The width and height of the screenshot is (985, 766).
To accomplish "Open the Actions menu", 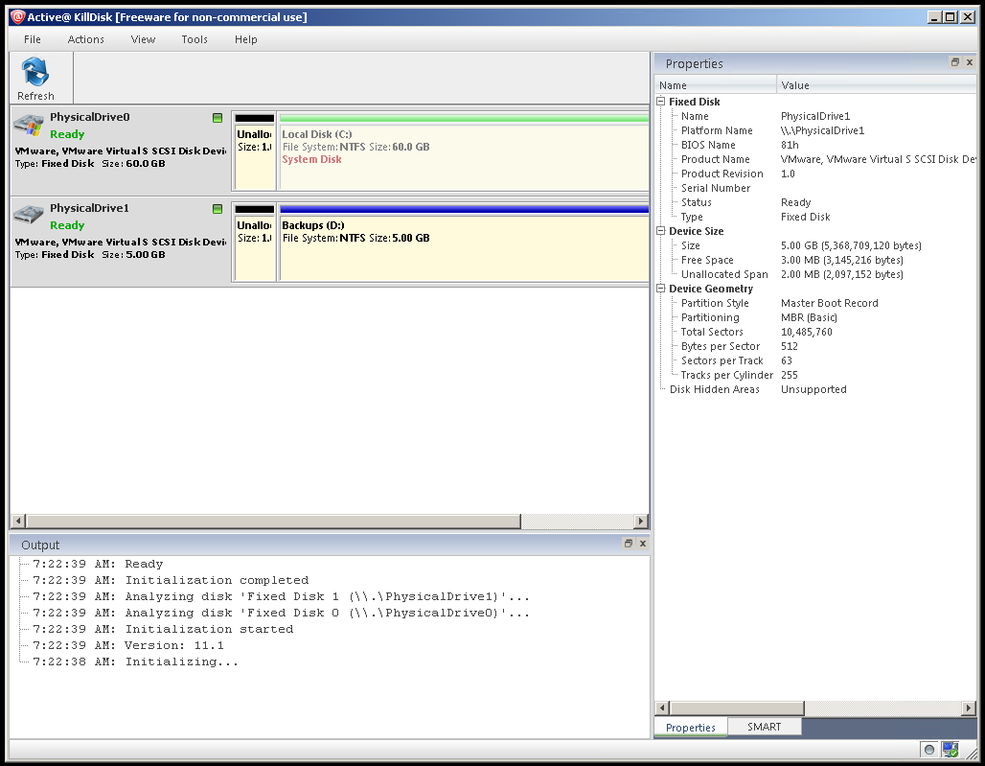I will (x=86, y=39).
